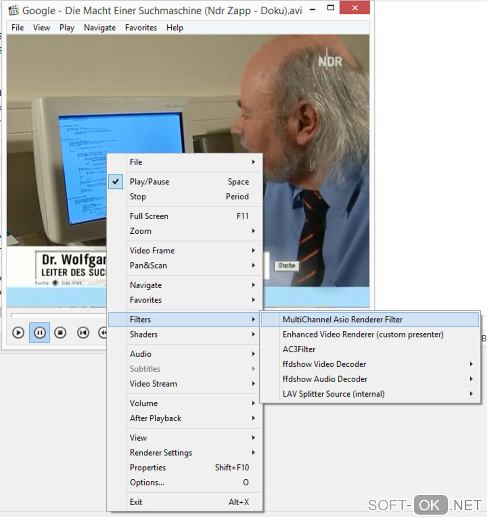Expand the Audio submenu
The width and height of the screenshot is (487, 517).
(x=185, y=354)
